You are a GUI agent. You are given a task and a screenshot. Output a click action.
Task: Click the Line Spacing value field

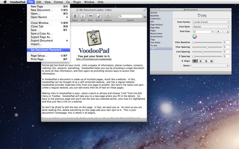click(x=226, y=52)
